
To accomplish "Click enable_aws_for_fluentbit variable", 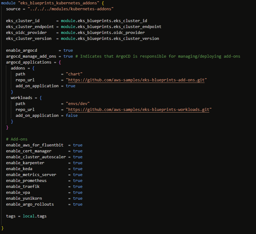I will click(x=34, y=145).
